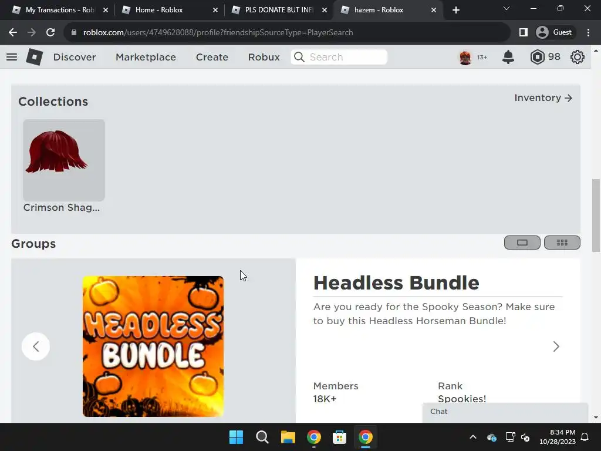Image resolution: width=601 pixels, height=451 pixels.
Task: Switch groups to slideshow view
Action: [x=522, y=243]
